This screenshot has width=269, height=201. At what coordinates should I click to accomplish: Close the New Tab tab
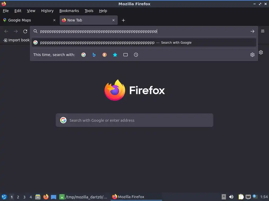(x=113, y=20)
